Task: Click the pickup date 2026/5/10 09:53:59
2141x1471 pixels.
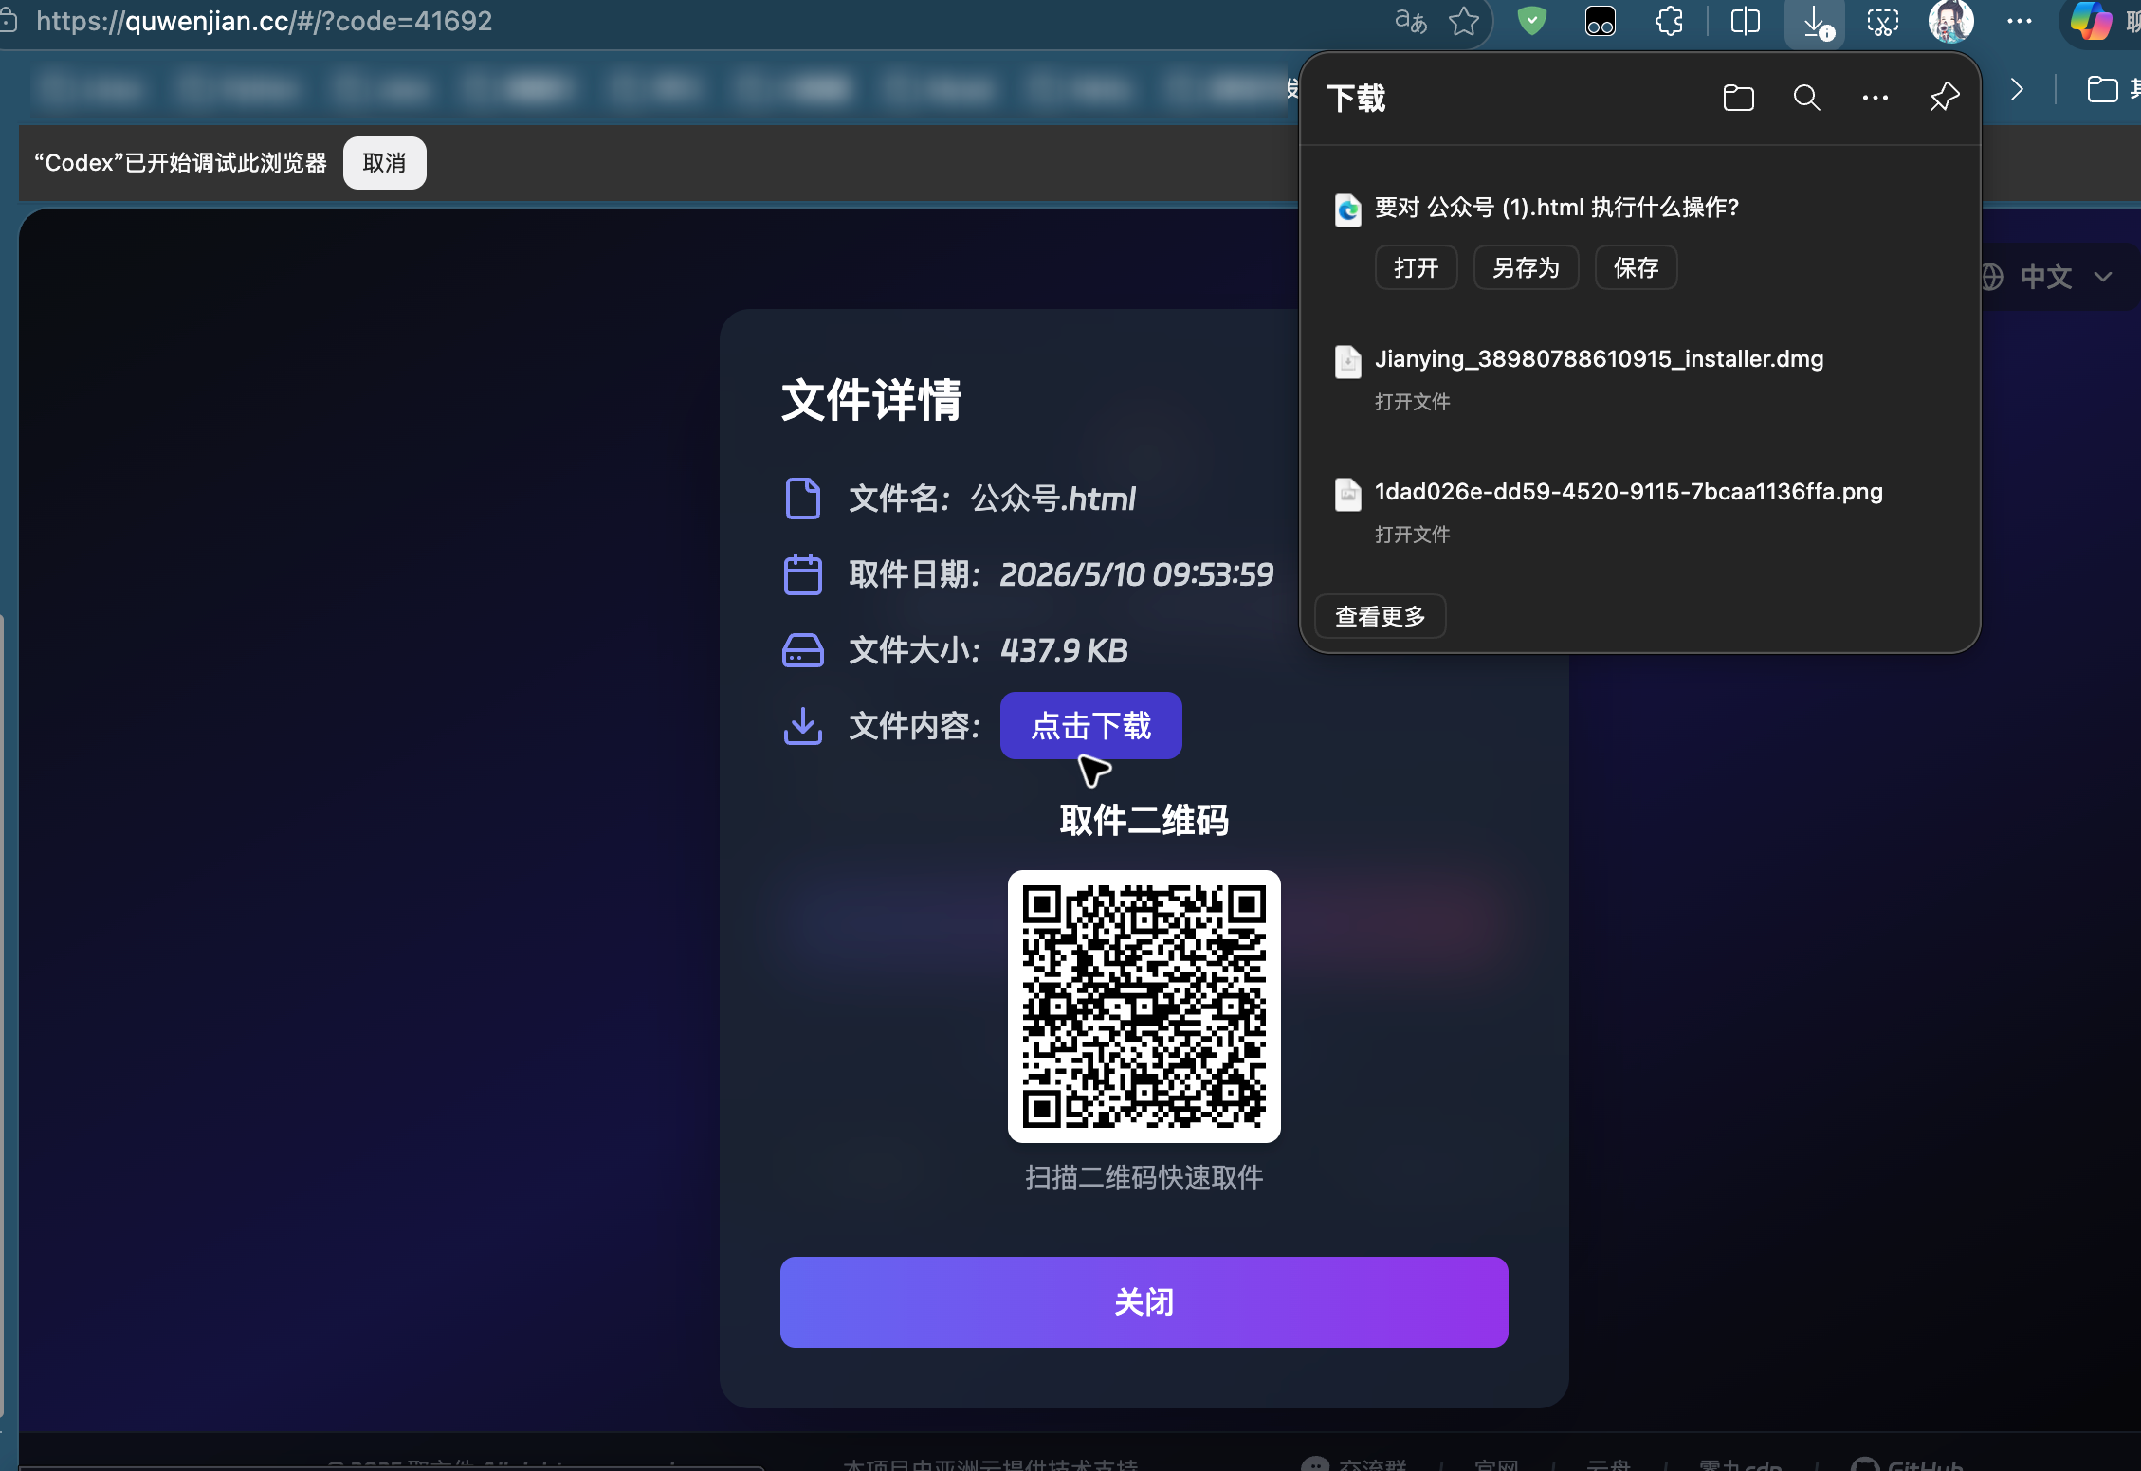Action: 1137,574
